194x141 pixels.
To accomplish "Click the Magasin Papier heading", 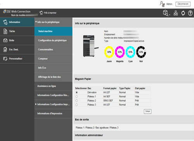I will [x=83, y=79].
